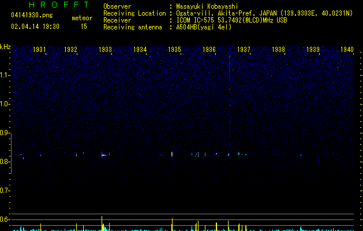Click the 'Receiving Location' label
363x231 pixels.
134,13
